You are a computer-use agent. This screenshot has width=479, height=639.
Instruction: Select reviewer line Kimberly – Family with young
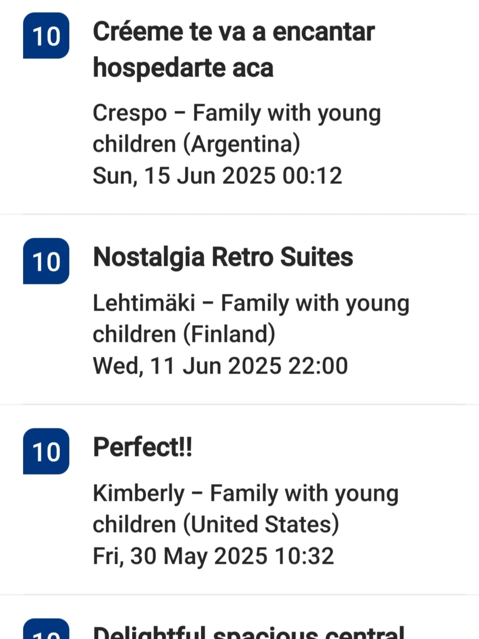pos(245,494)
